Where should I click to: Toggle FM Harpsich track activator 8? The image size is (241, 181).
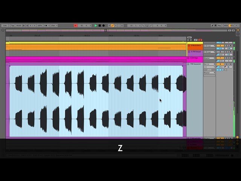220,64
